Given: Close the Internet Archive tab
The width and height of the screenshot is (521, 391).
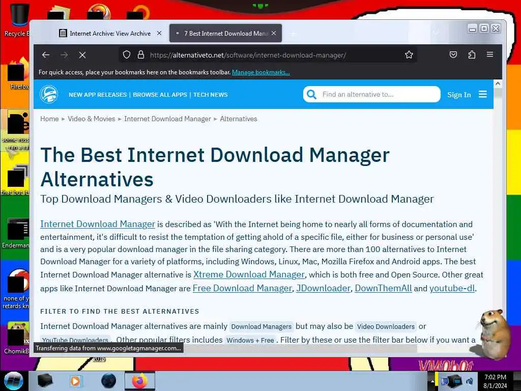Looking at the screenshot, I should coord(159,33).
